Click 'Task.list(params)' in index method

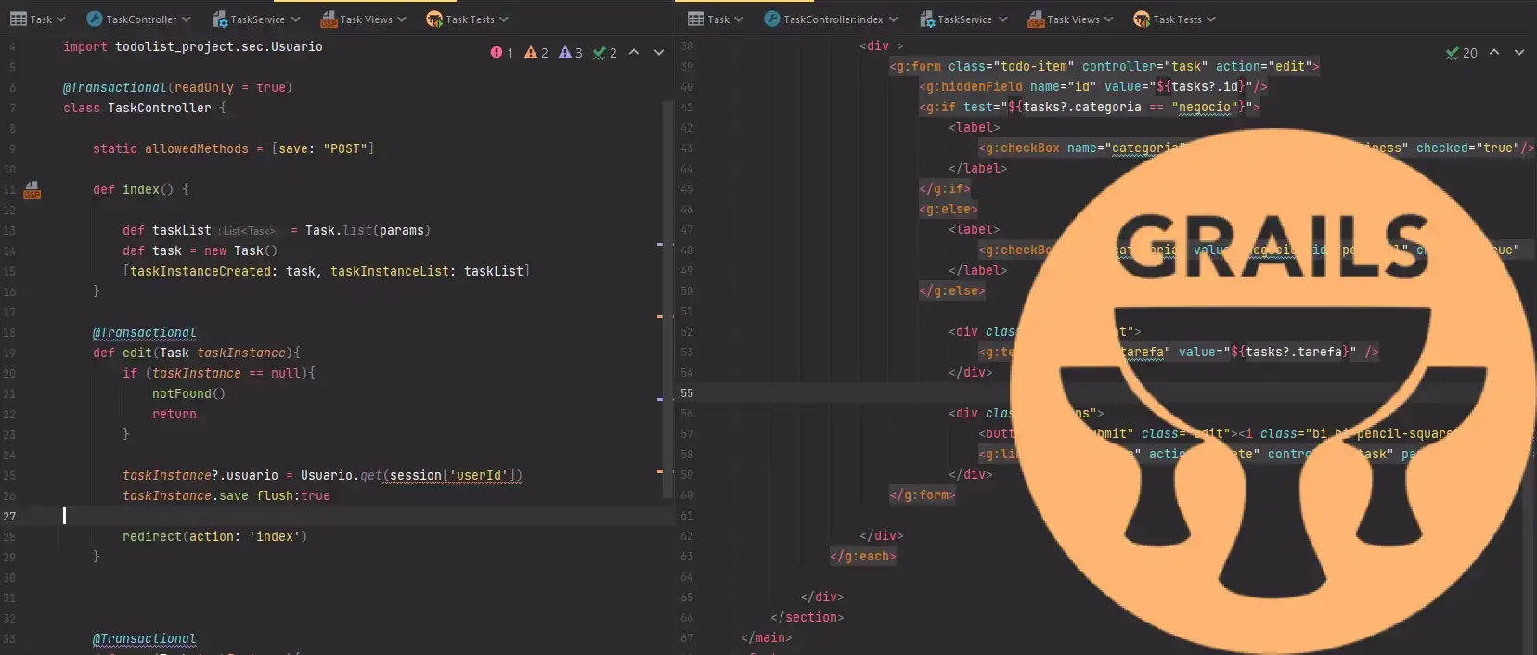coord(368,230)
